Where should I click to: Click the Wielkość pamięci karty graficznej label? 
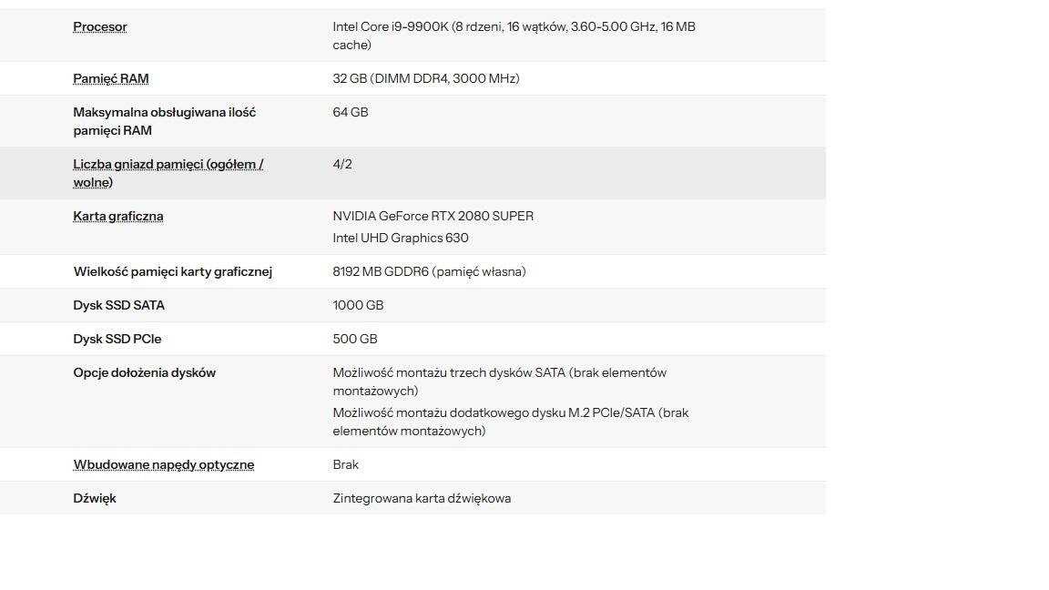(x=173, y=271)
